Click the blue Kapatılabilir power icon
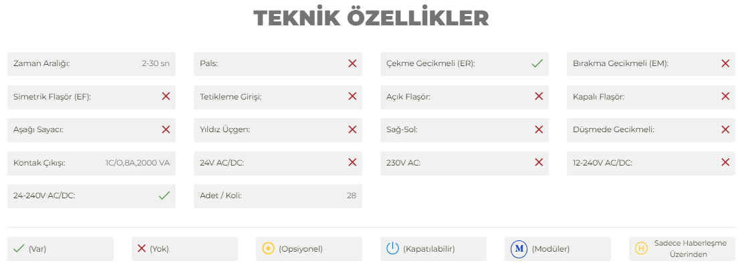The width and height of the screenshot is (740, 267). (x=392, y=248)
